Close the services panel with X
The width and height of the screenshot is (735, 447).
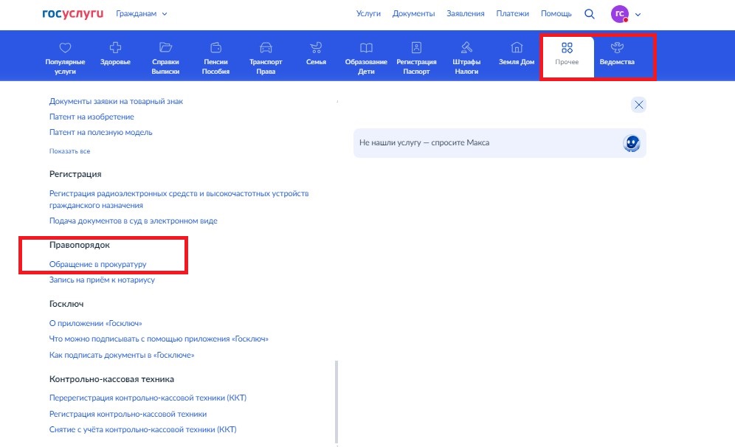coord(638,105)
